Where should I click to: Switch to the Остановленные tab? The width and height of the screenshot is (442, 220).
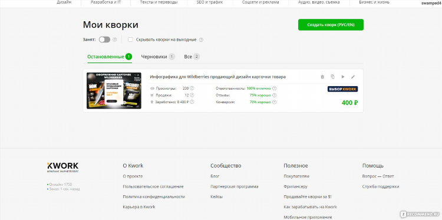(110, 57)
